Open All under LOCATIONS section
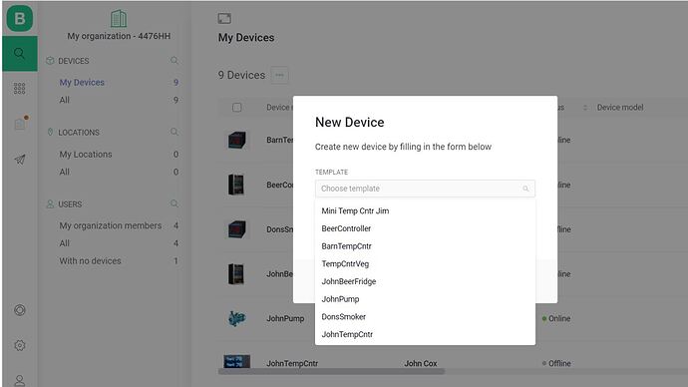 65,172
